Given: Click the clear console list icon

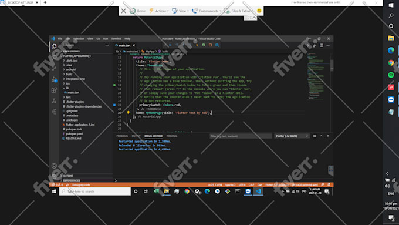Looking at the screenshot, I should tap(315, 136).
